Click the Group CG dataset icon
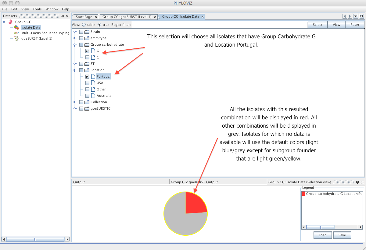The width and height of the screenshot is (366, 250). [10, 22]
